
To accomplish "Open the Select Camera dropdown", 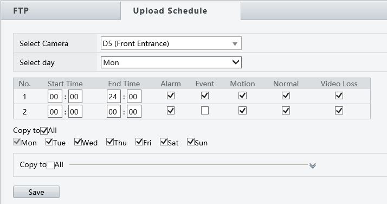I will pyautogui.click(x=171, y=43).
